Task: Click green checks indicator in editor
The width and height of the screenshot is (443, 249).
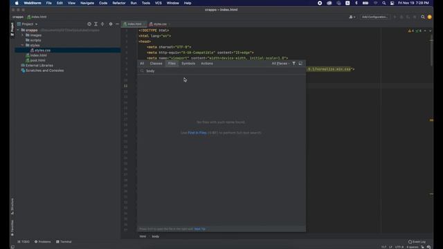Action: [418, 30]
